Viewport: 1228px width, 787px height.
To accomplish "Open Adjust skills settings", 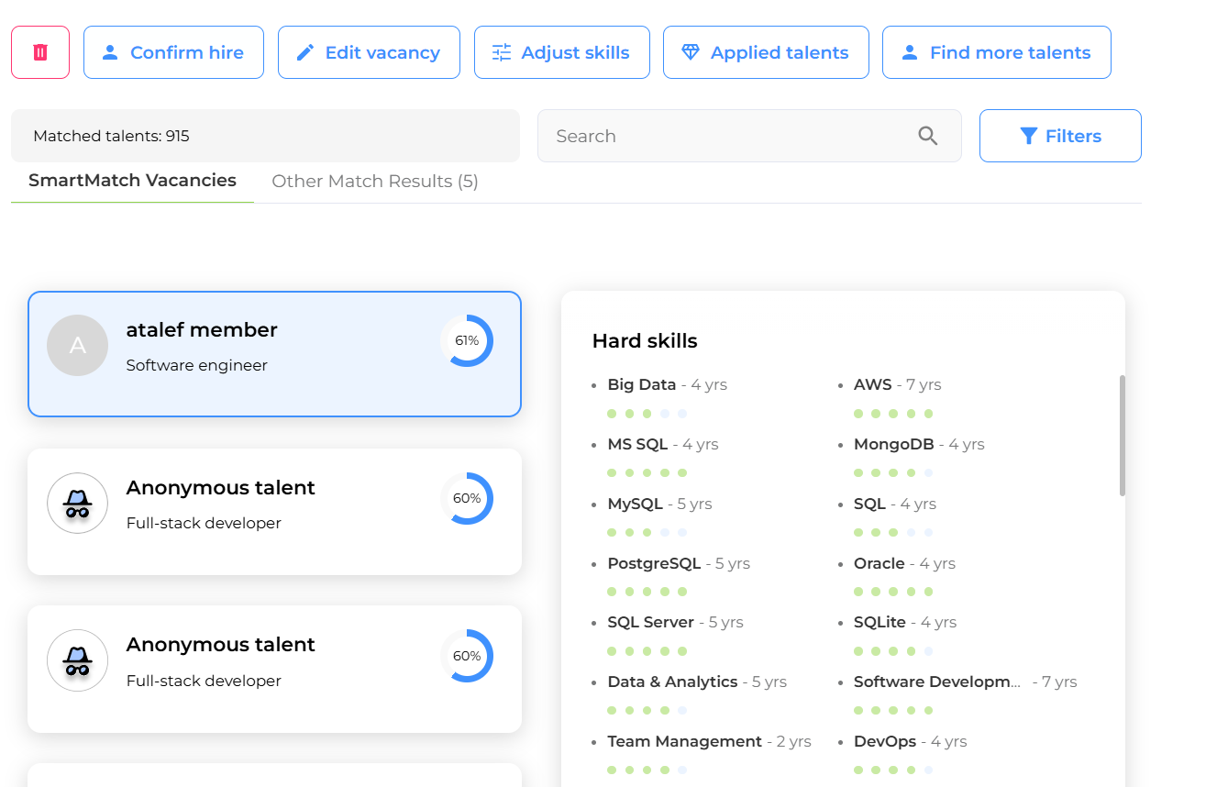I will click(562, 52).
